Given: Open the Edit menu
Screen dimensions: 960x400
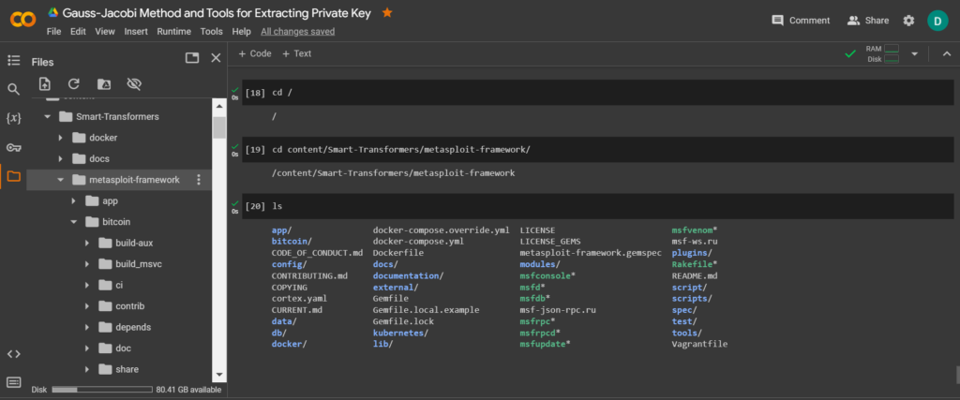Looking at the screenshot, I should [78, 31].
